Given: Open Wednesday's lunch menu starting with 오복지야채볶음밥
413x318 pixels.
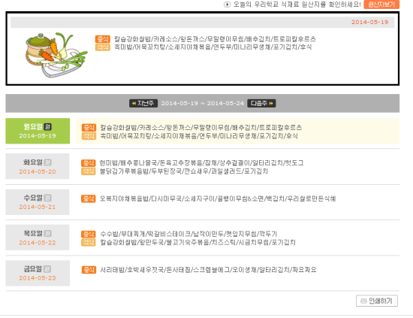Looking at the screenshot, I should click(x=218, y=198).
